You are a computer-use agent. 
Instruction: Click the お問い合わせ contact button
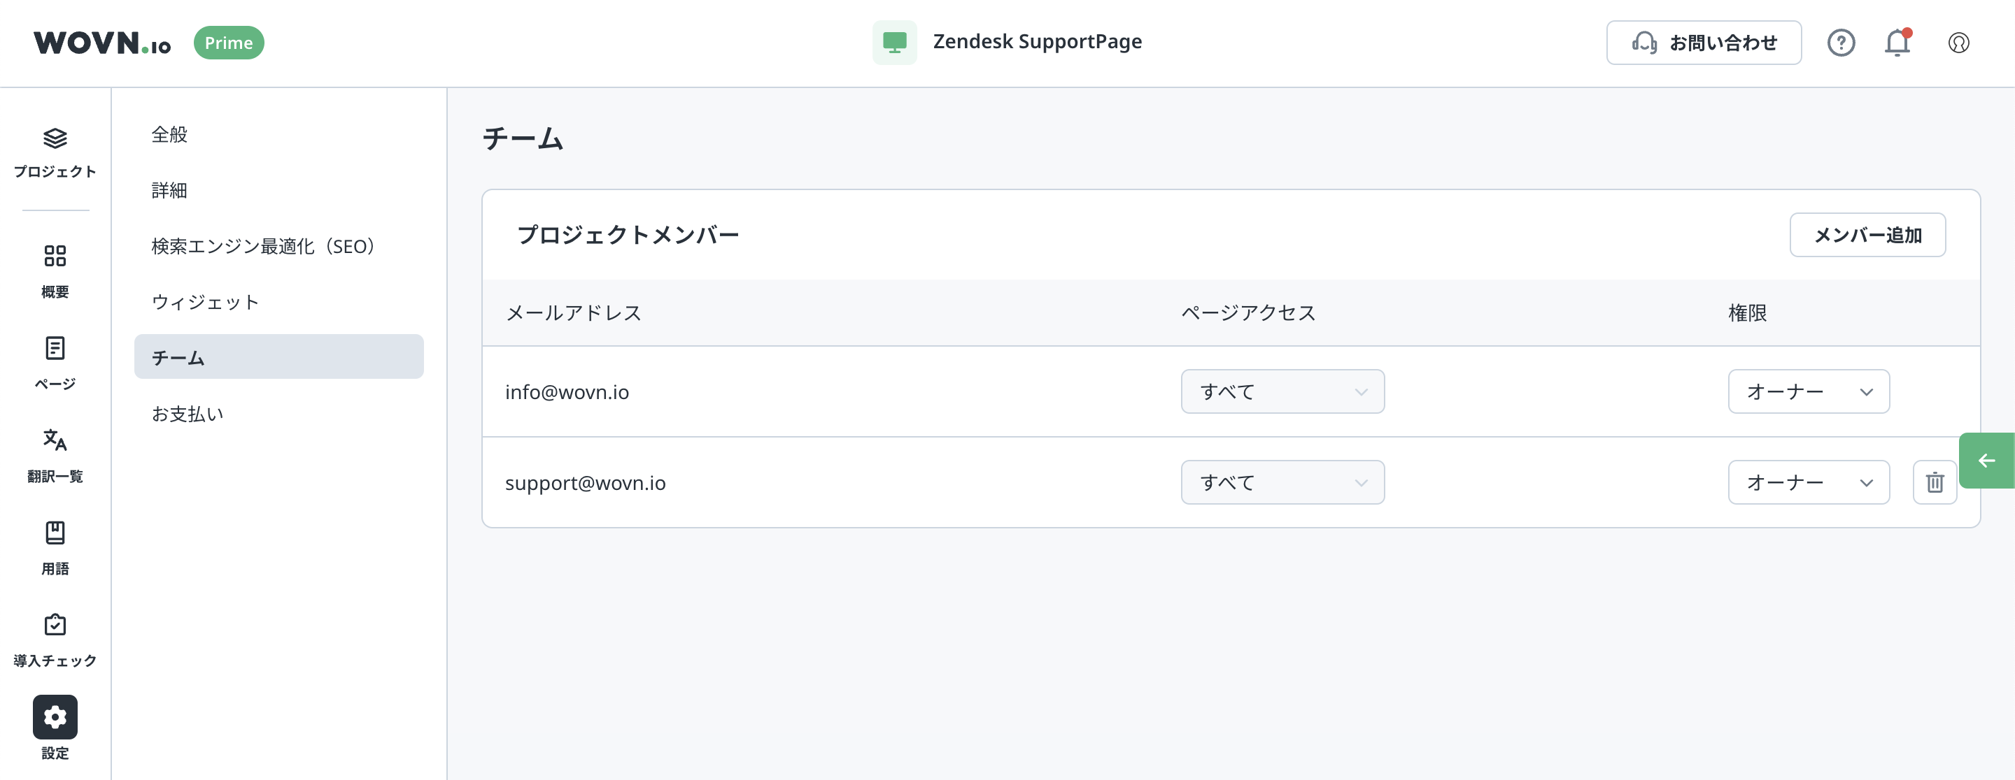(x=1704, y=43)
